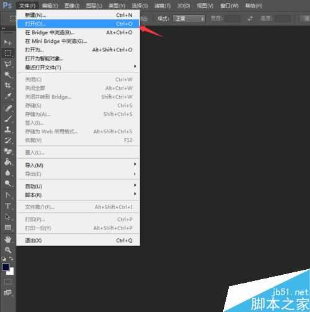
Task: Expand the tools panel double arrow
Action: (x=3, y=29)
